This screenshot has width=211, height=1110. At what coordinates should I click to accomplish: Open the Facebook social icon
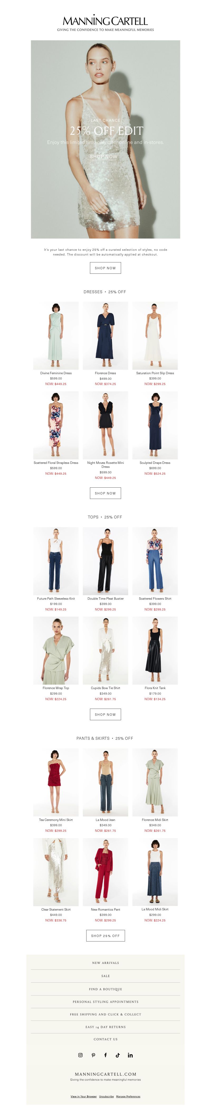(x=105, y=1055)
